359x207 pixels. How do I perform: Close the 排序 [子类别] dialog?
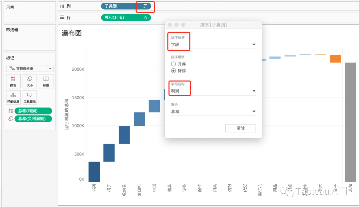(x=170, y=25)
